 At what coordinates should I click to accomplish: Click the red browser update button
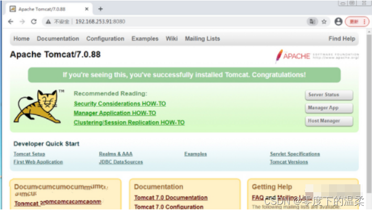pyautogui.click(x=357, y=21)
